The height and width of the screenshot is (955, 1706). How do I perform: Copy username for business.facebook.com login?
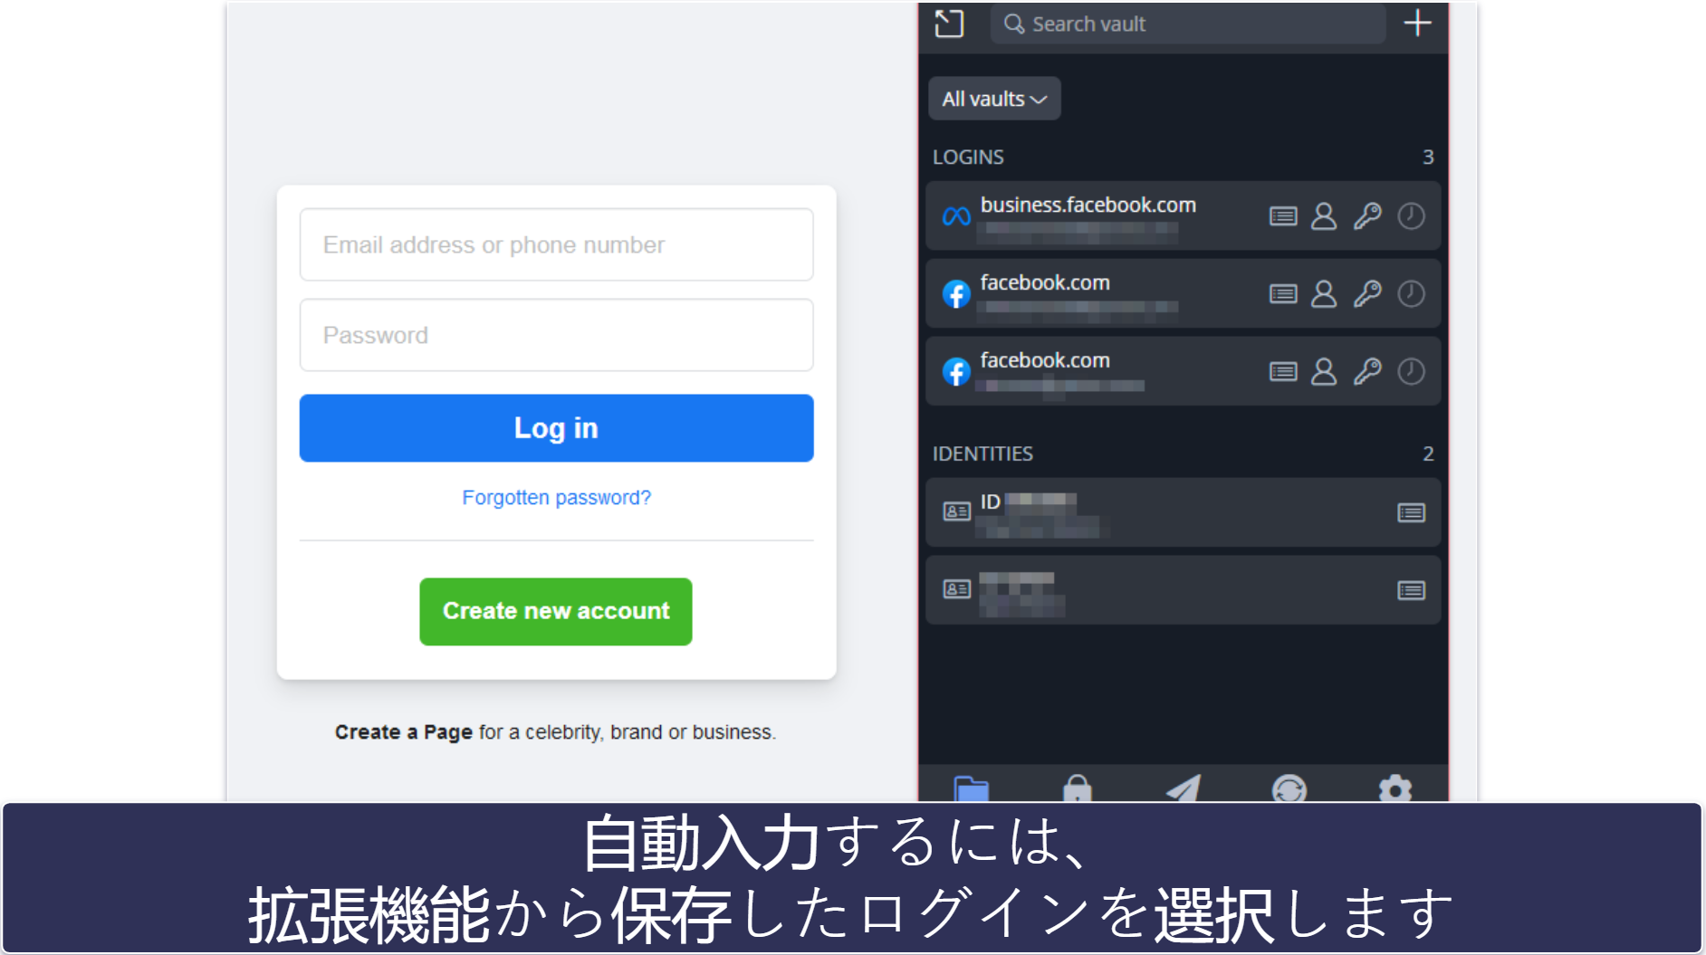click(x=1324, y=216)
